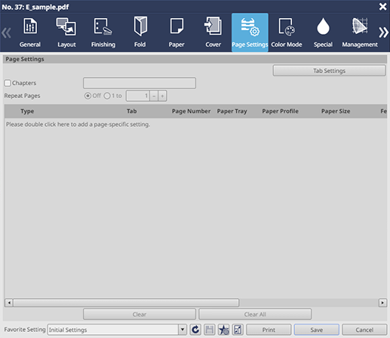Show previous tabs with left chevron

(x=6, y=32)
